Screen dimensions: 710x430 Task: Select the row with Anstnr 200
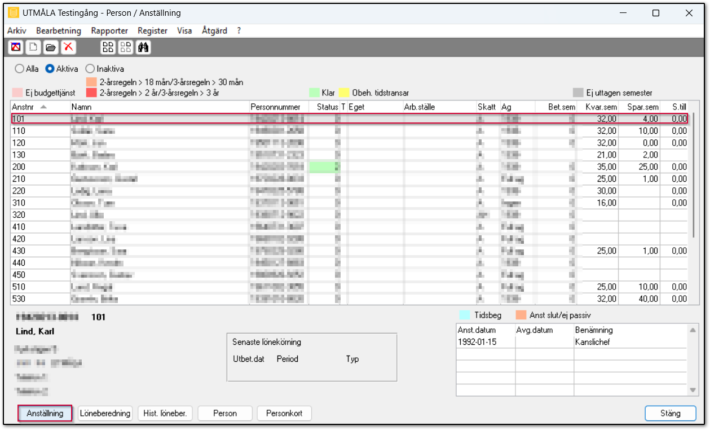pos(350,167)
